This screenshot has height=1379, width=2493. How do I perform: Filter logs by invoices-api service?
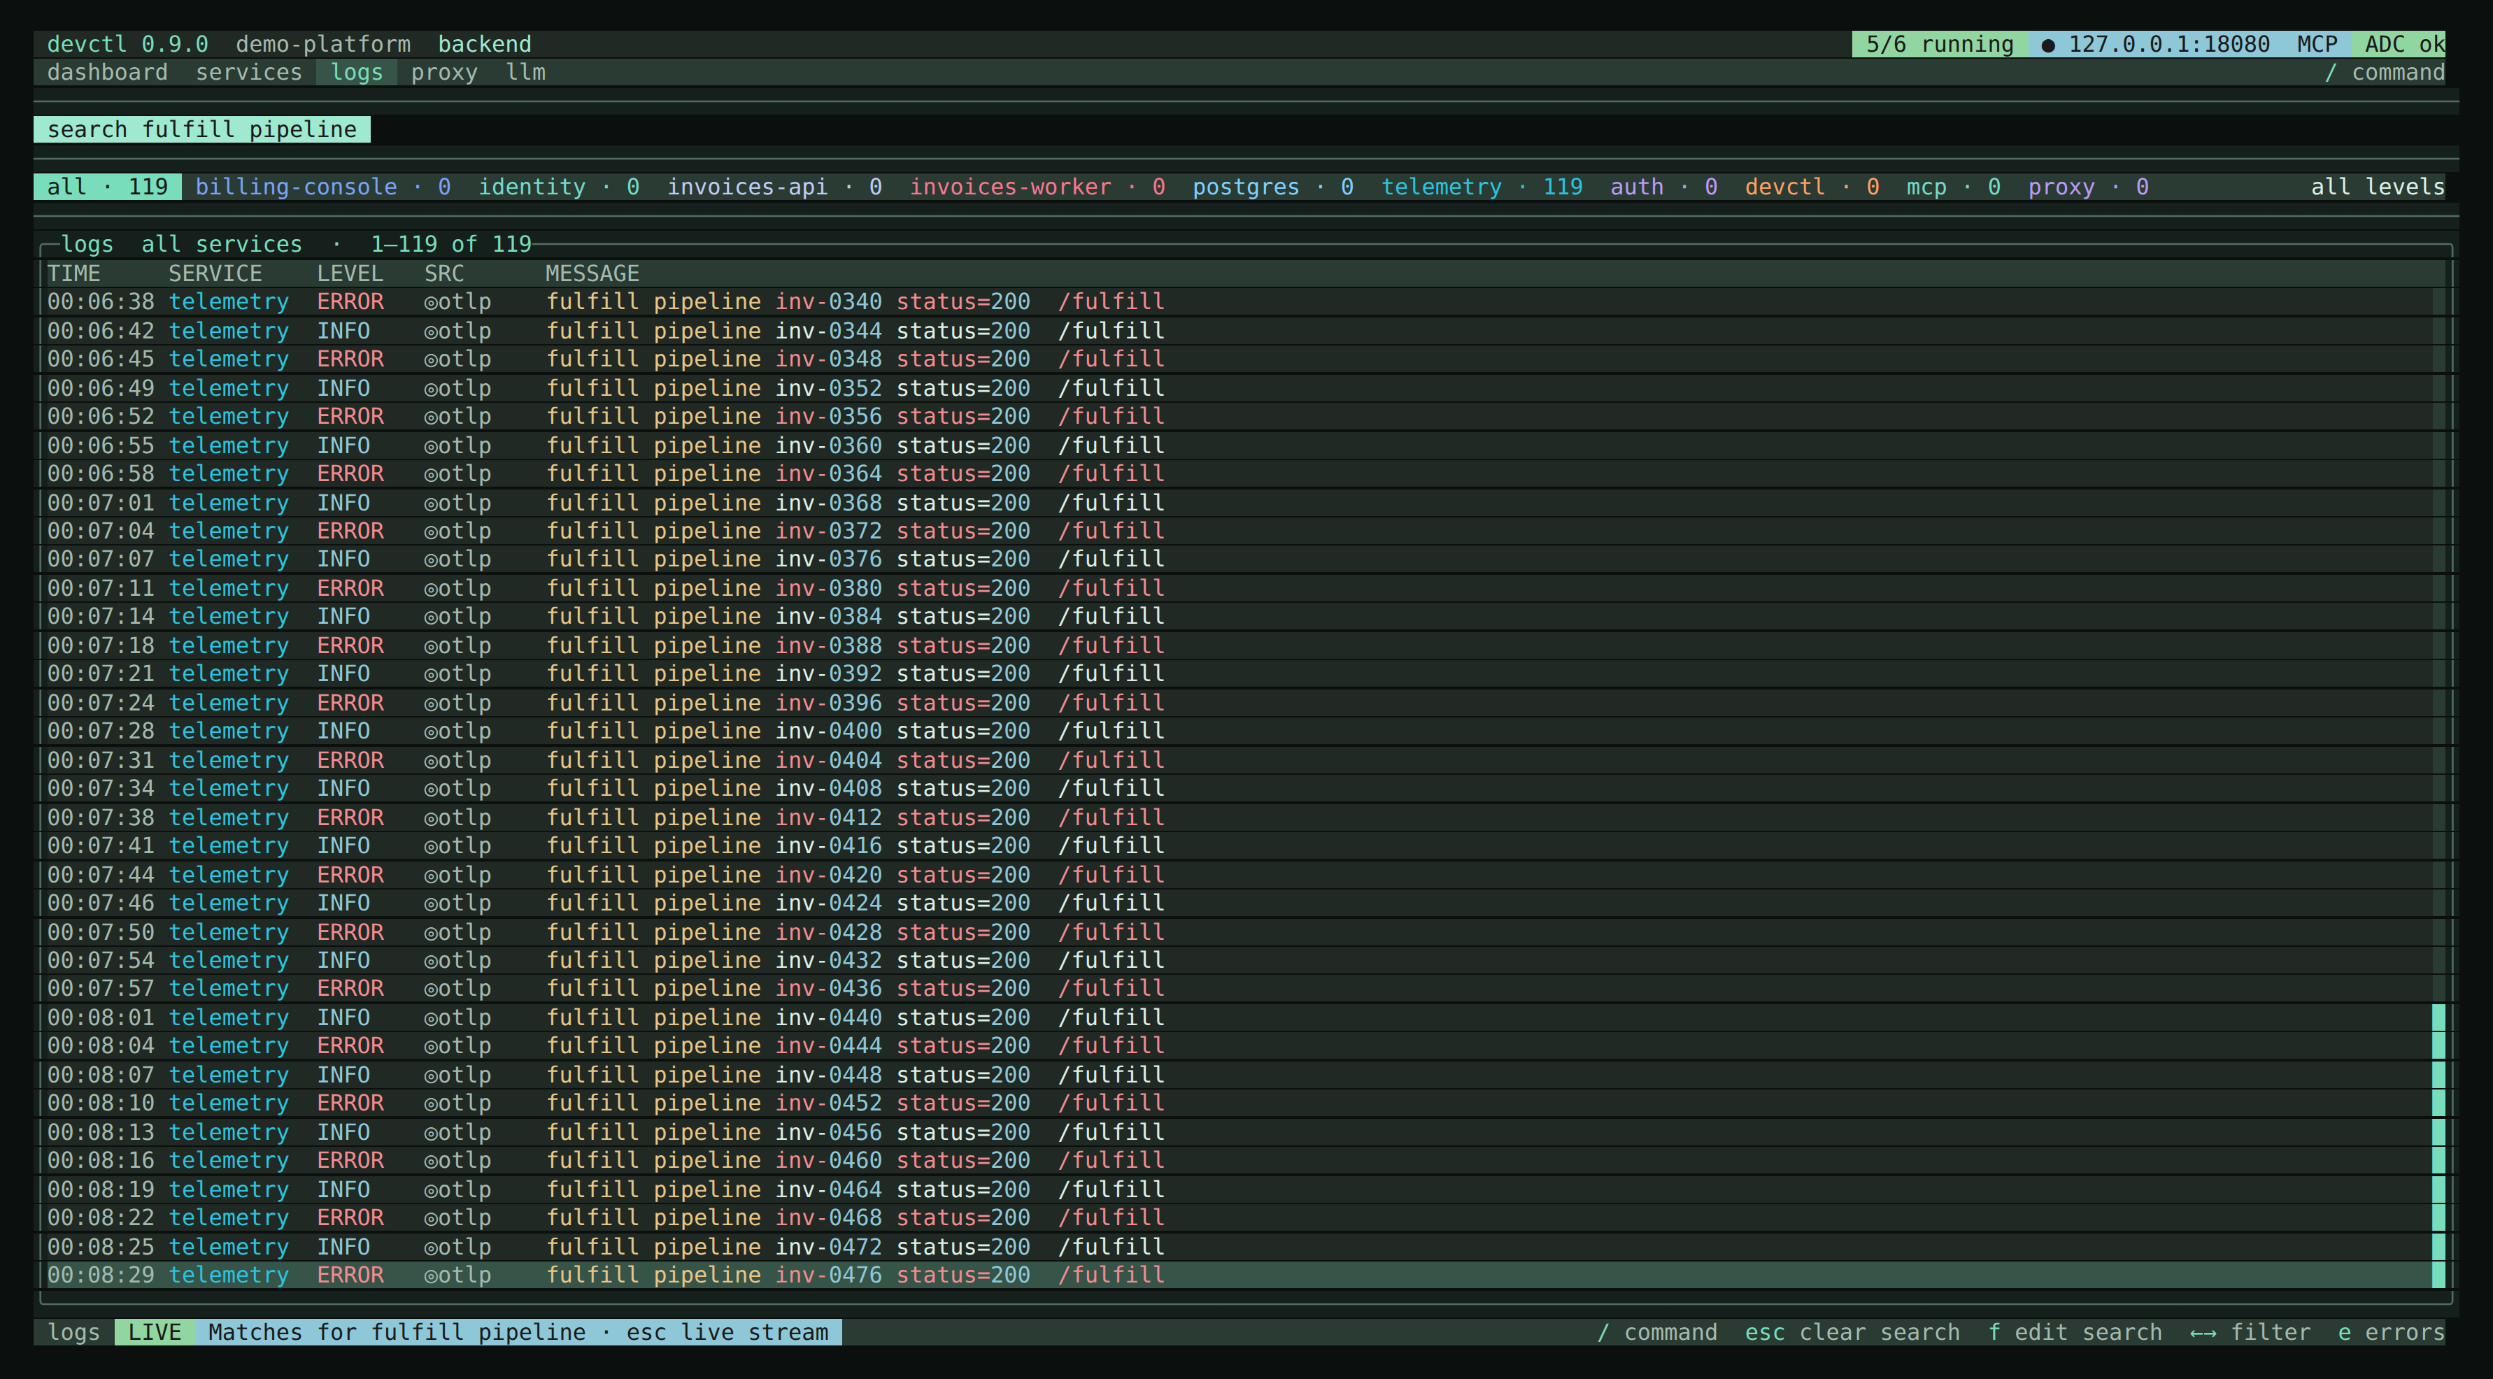click(774, 187)
